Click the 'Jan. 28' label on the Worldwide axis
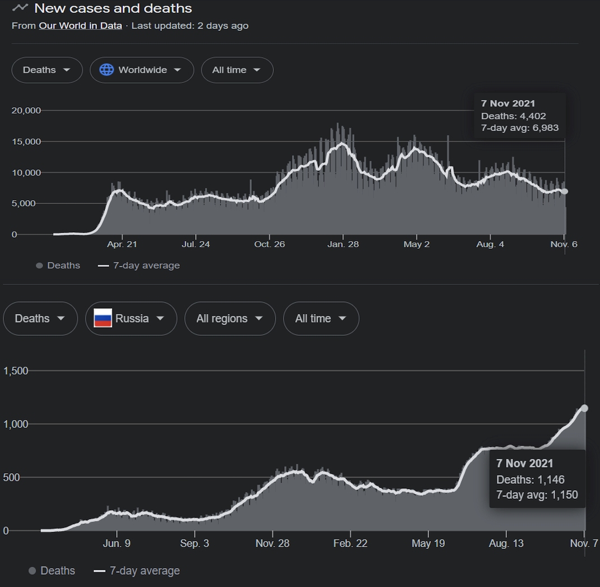 tap(343, 244)
